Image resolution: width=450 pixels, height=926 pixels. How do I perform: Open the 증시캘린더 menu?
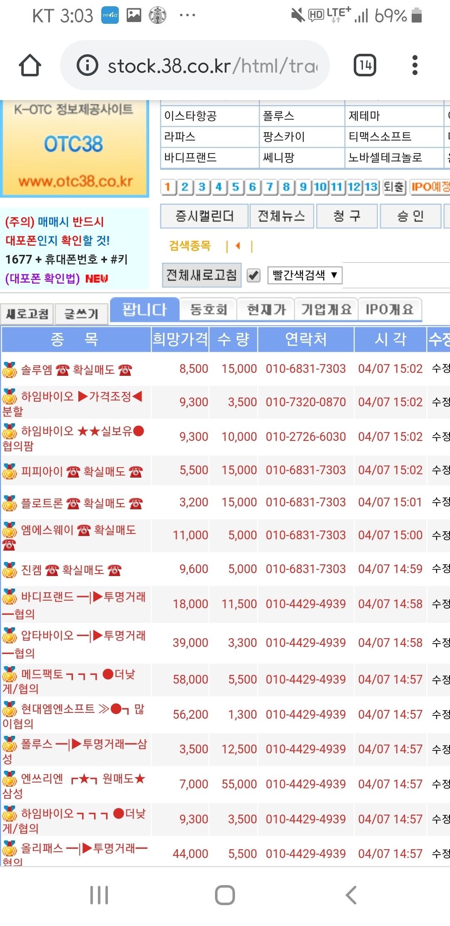[205, 216]
